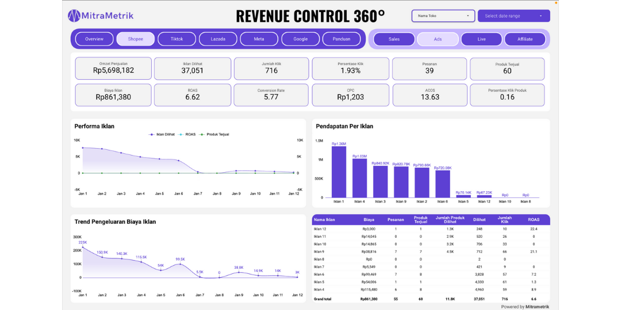Expand the Select date range picker
This screenshot has width=621, height=310.
click(513, 16)
